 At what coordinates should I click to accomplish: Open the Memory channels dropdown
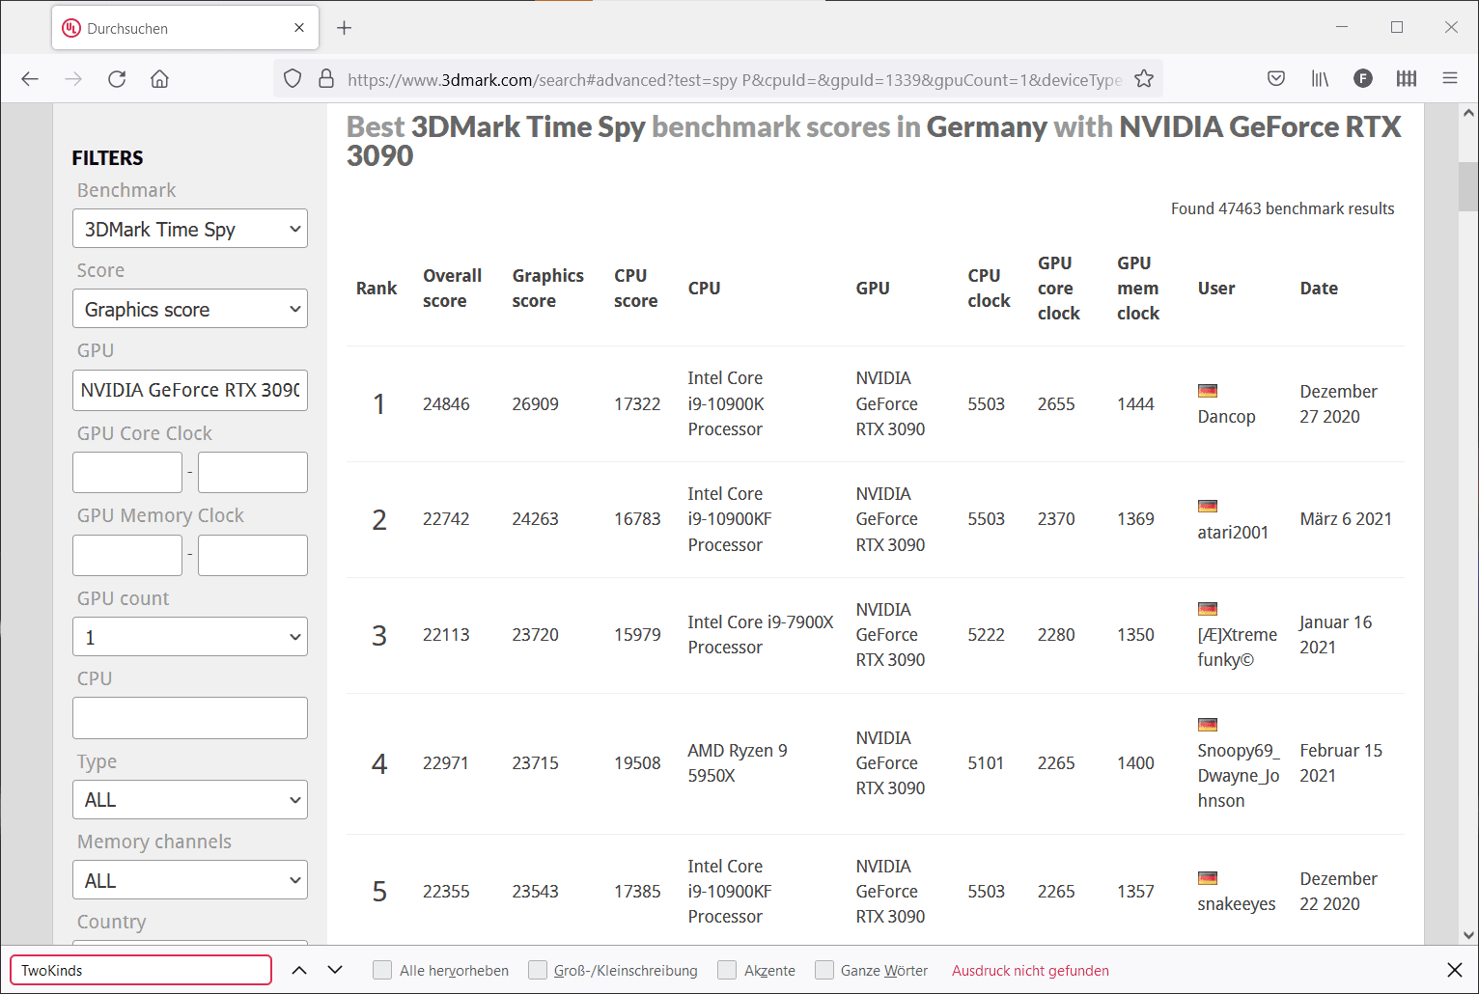190,880
